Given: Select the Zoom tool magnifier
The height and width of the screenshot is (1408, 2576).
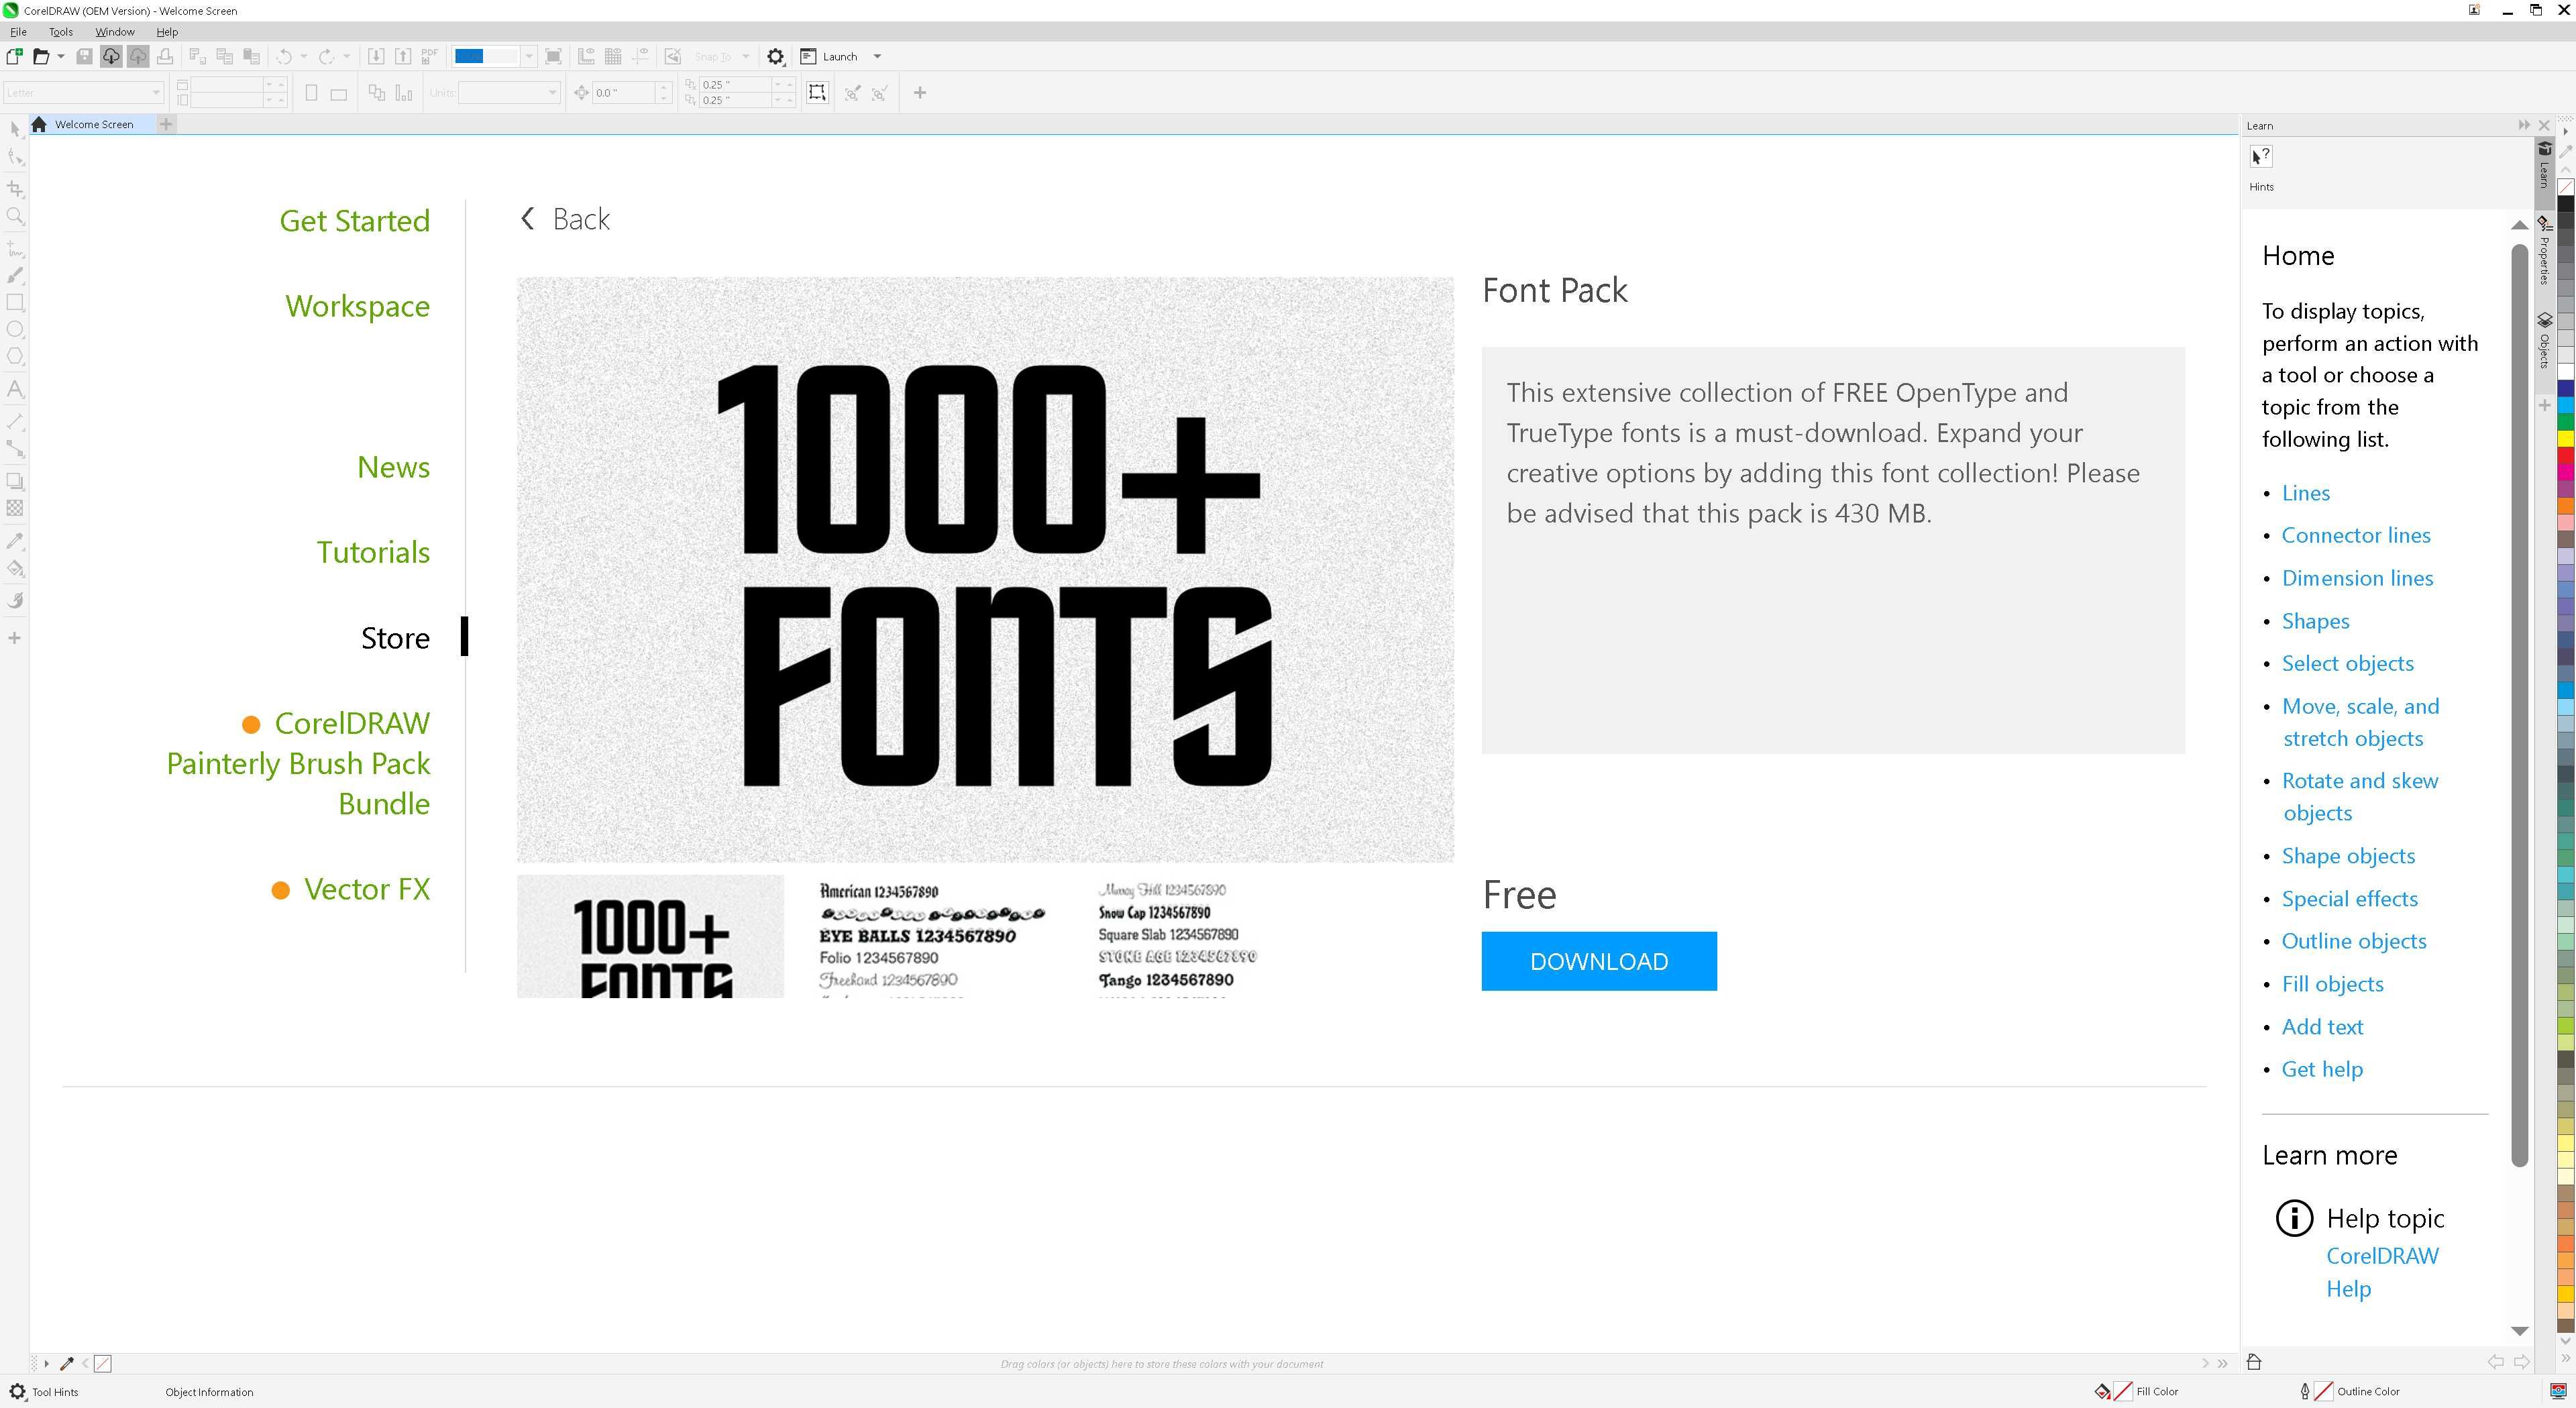Looking at the screenshot, I should click(x=15, y=216).
